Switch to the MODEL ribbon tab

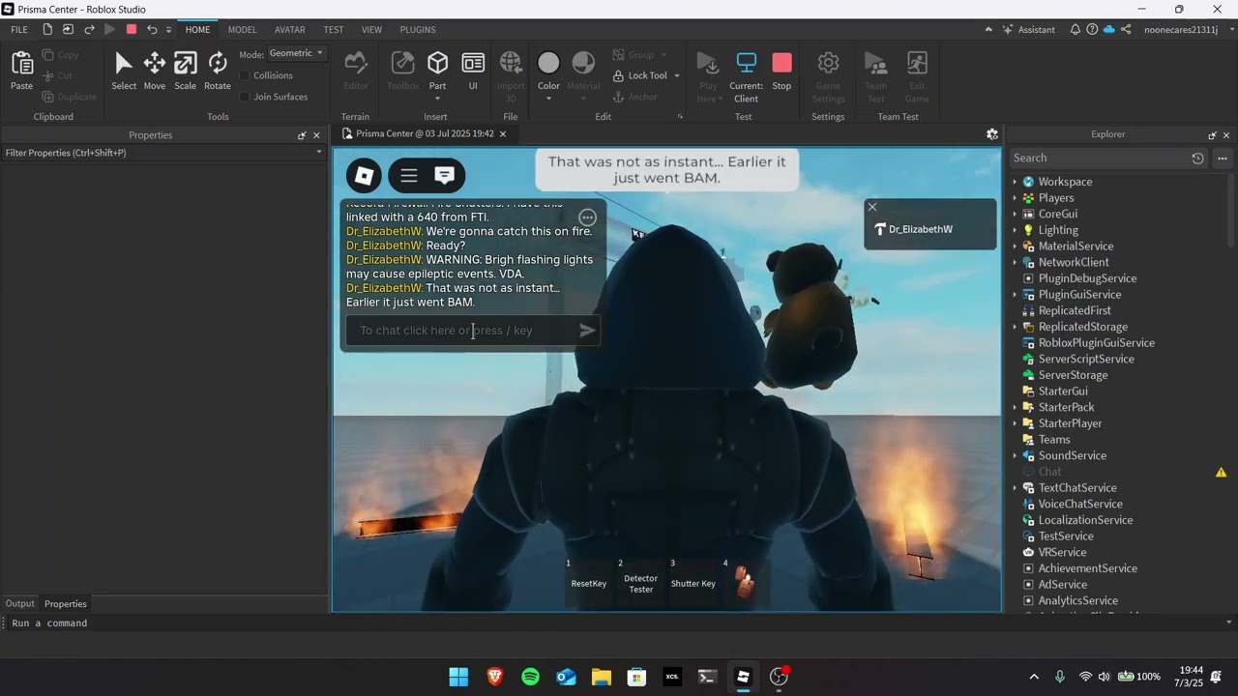tap(242, 29)
